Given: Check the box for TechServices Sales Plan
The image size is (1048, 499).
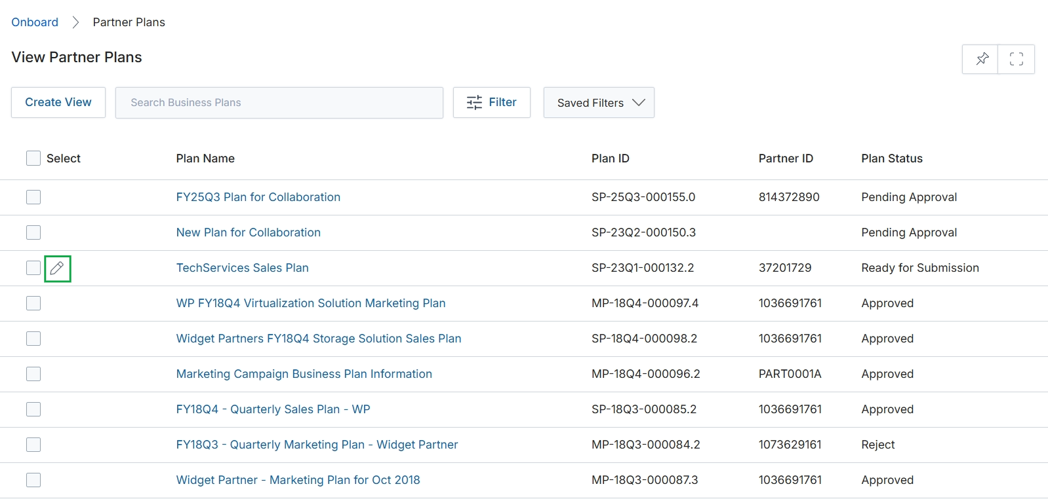Looking at the screenshot, I should coord(33,268).
